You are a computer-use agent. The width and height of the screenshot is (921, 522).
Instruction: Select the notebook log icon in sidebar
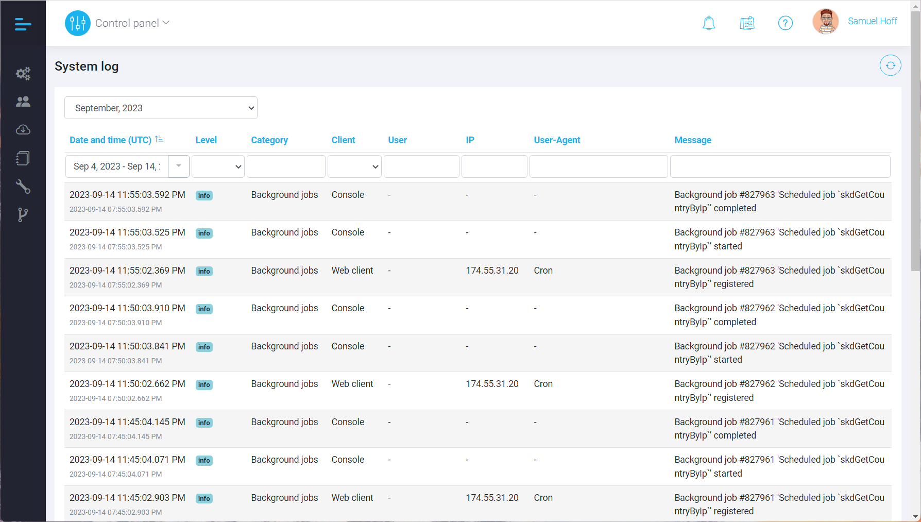[23, 158]
